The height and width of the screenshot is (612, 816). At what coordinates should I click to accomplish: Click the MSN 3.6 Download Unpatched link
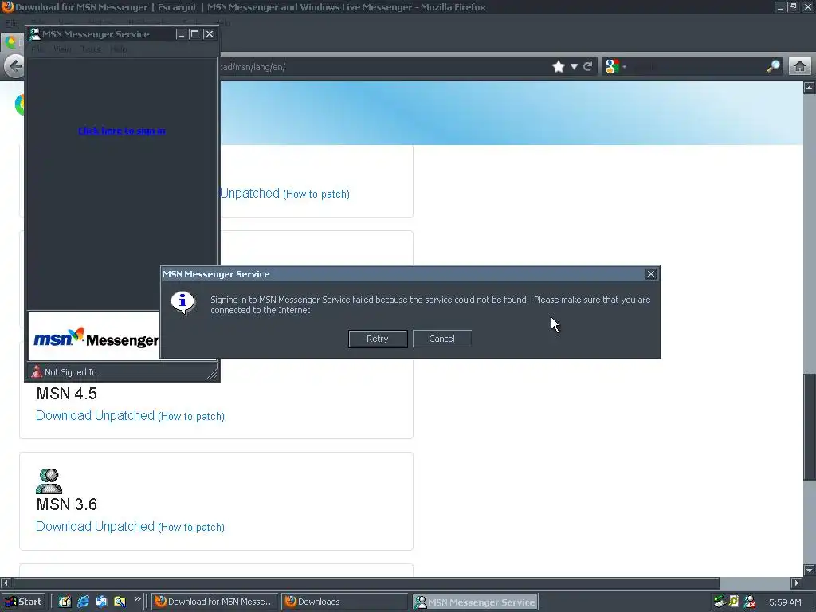[x=96, y=526]
